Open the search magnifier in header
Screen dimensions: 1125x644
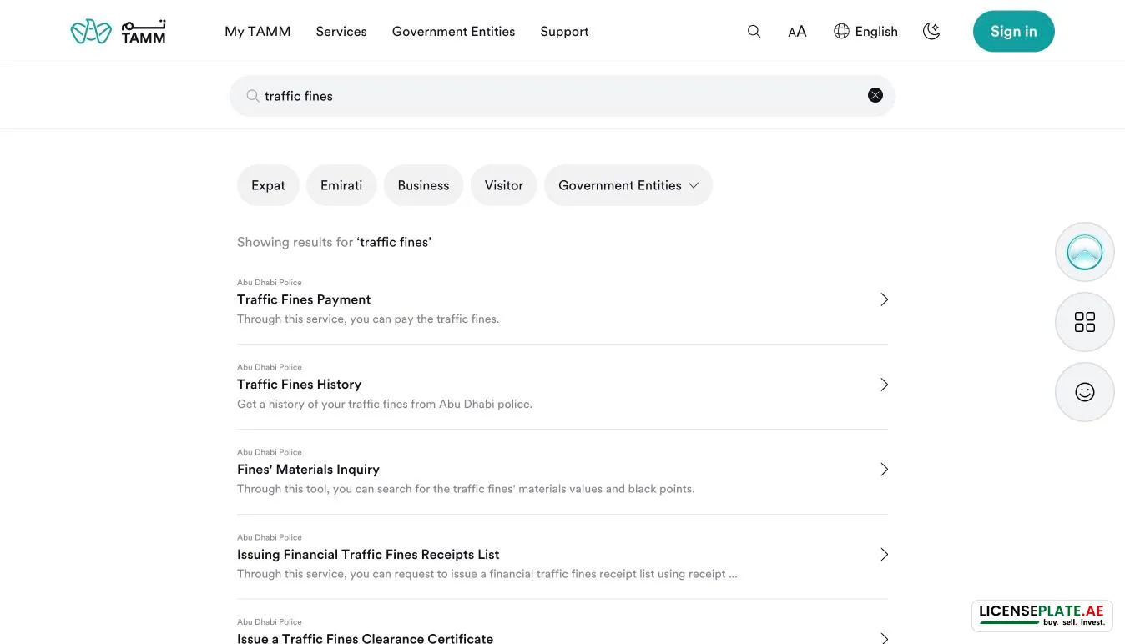(754, 32)
